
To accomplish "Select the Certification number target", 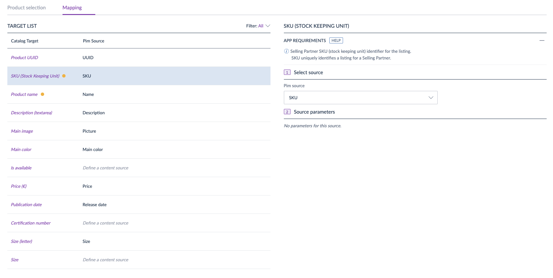I will pyautogui.click(x=31, y=223).
